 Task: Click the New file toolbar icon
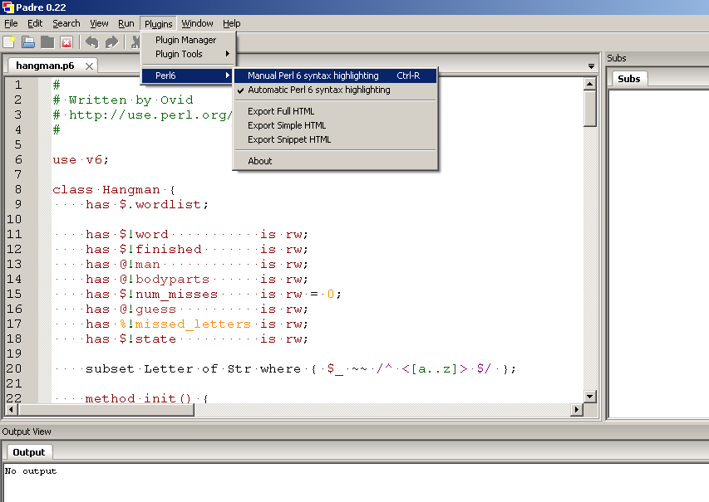[x=10, y=41]
